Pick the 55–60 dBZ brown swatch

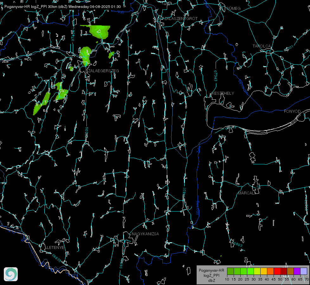[290, 271]
